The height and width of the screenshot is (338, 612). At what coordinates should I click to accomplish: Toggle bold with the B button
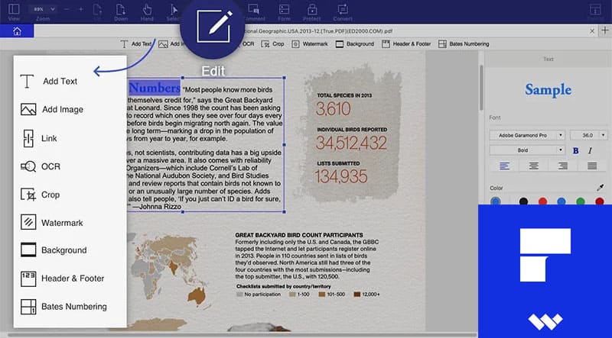coord(575,150)
